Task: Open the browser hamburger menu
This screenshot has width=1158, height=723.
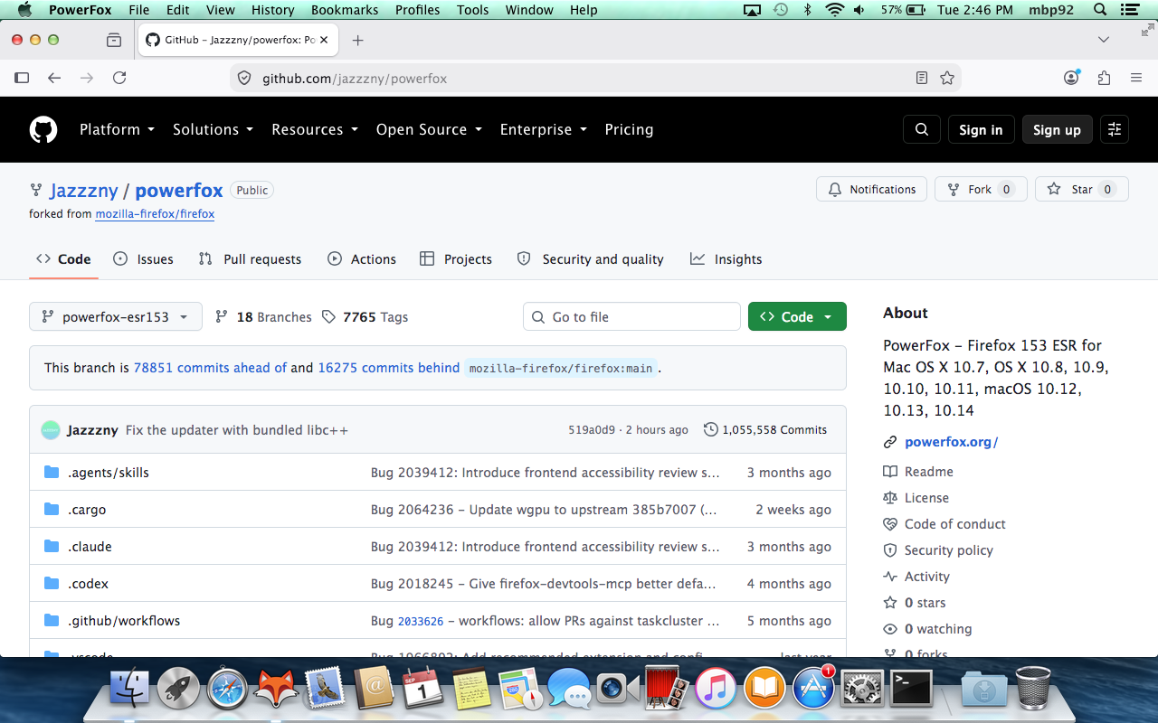Action: click(x=1136, y=79)
